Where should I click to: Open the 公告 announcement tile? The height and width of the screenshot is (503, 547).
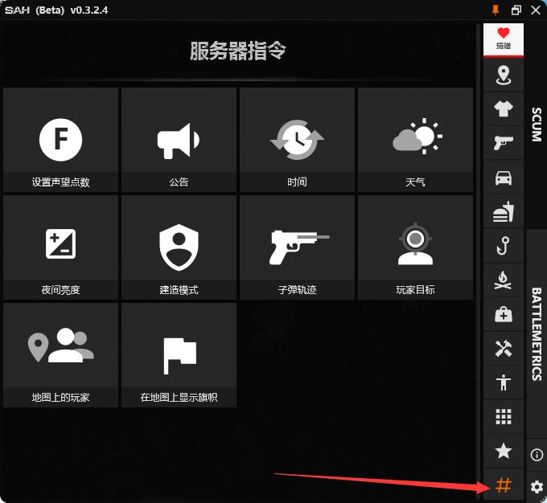[x=179, y=139]
